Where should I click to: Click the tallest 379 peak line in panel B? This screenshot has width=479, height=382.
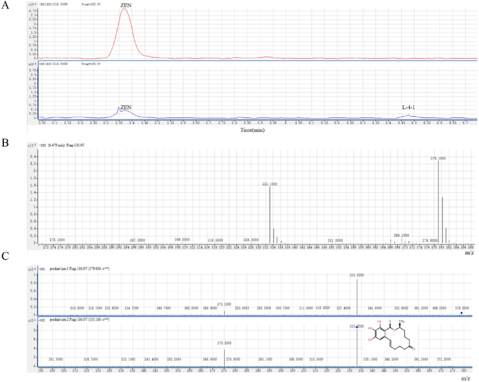[x=438, y=202]
